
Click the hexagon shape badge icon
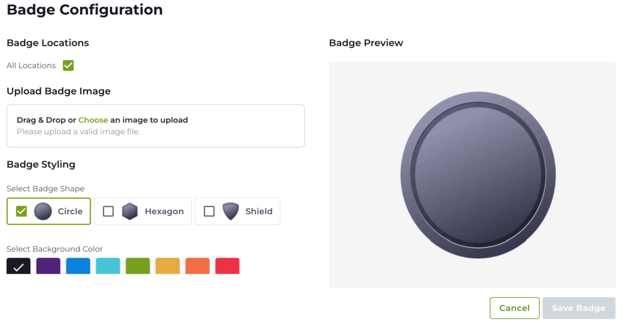(x=130, y=211)
